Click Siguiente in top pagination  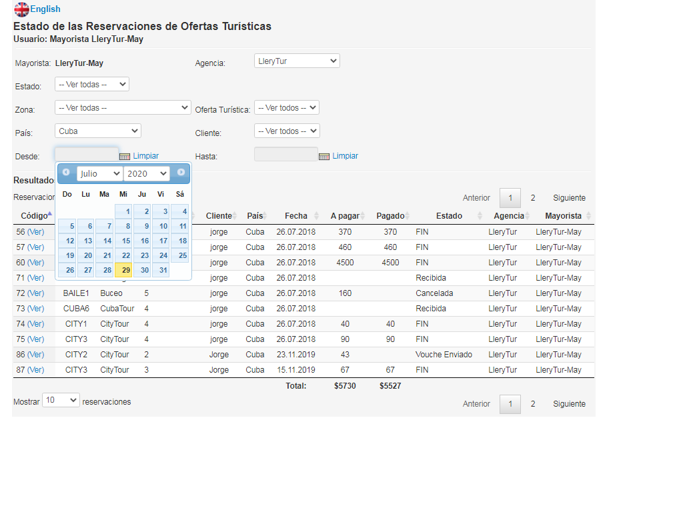570,197
